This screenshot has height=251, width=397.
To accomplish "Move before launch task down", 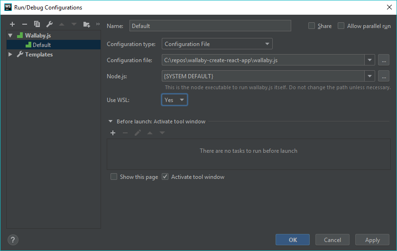I will [162, 133].
